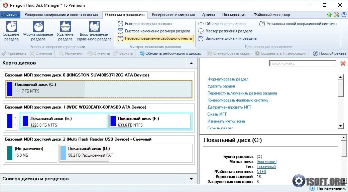The image size is (348, 192).
Task: Open Объединение разделов wizard
Action: 222,24
